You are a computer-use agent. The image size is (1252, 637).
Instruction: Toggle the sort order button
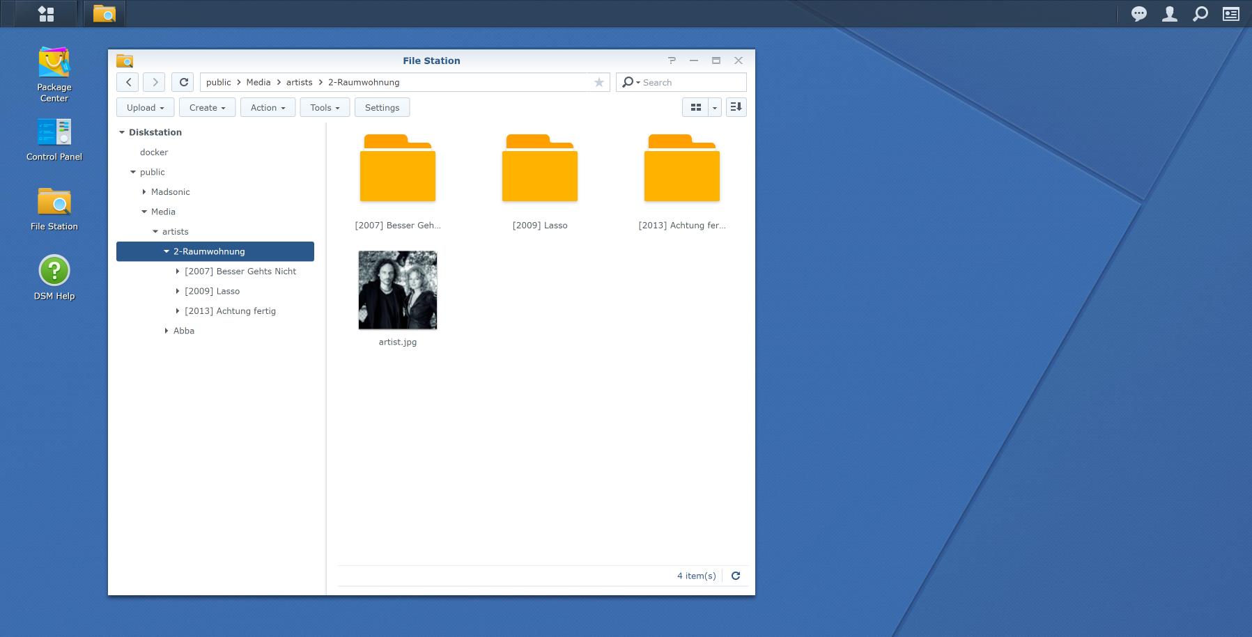(736, 107)
